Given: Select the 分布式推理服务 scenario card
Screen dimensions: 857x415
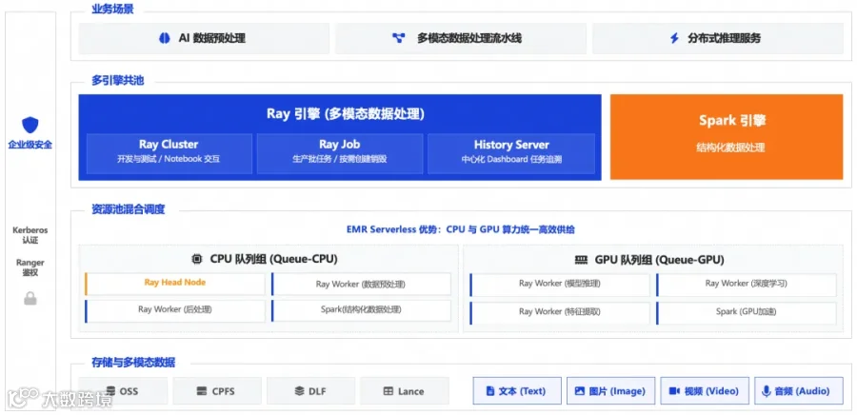Looking at the screenshot, I should click(718, 38).
